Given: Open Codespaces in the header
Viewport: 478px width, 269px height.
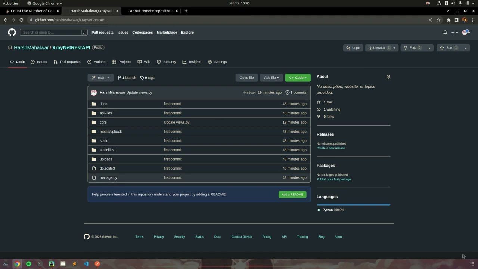Looking at the screenshot, I should click(142, 33).
